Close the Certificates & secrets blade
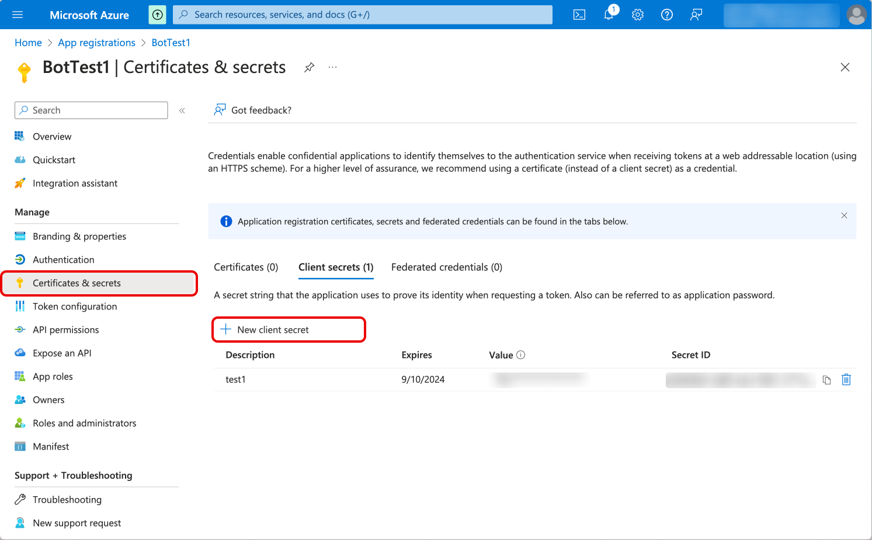 845,67
